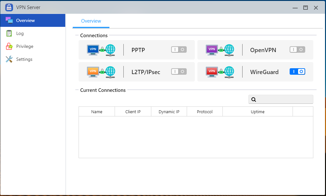This screenshot has width=326, height=196.
Task: Click the PPTP label
Action: [x=138, y=50]
